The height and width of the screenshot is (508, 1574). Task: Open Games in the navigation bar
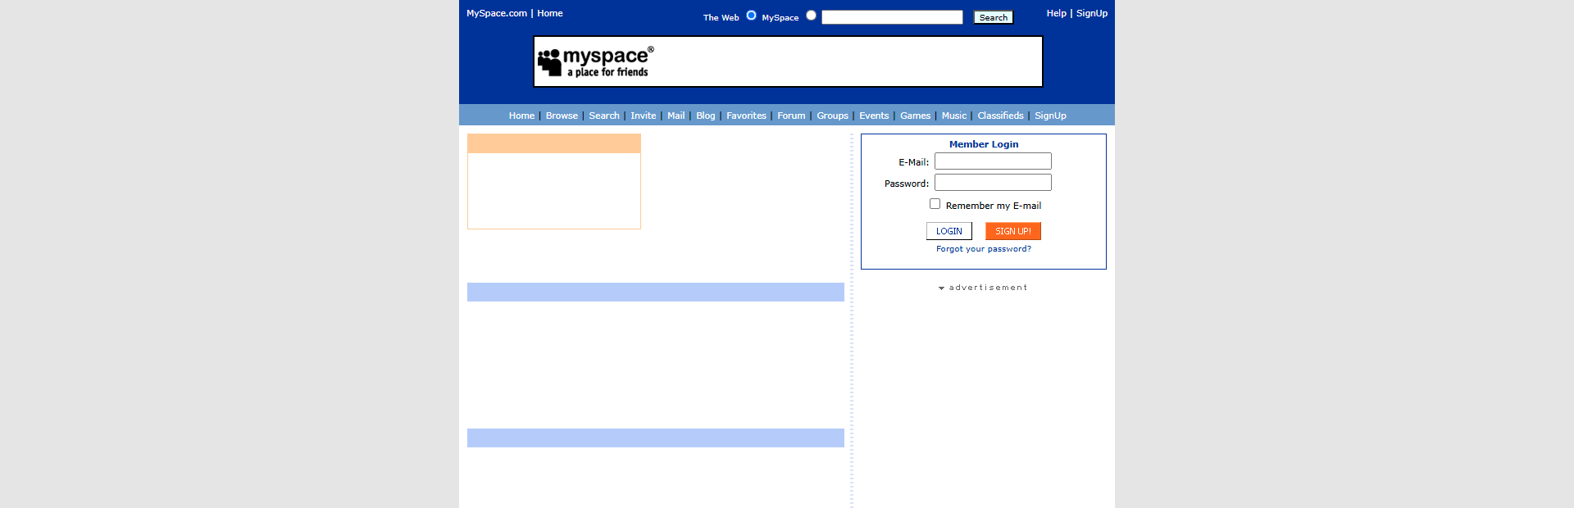915,116
